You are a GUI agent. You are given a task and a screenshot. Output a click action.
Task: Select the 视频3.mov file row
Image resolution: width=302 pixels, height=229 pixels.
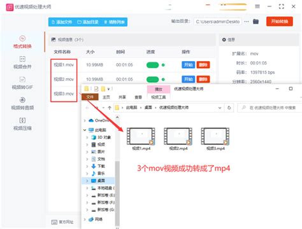[64, 94]
